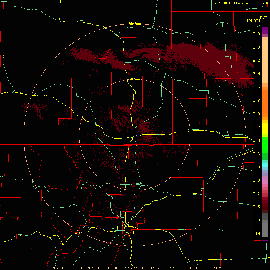The width and height of the screenshot is (270, 270).
Task: Click the 9.8 value on color scale
Action: pyautogui.click(x=256, y=34)
